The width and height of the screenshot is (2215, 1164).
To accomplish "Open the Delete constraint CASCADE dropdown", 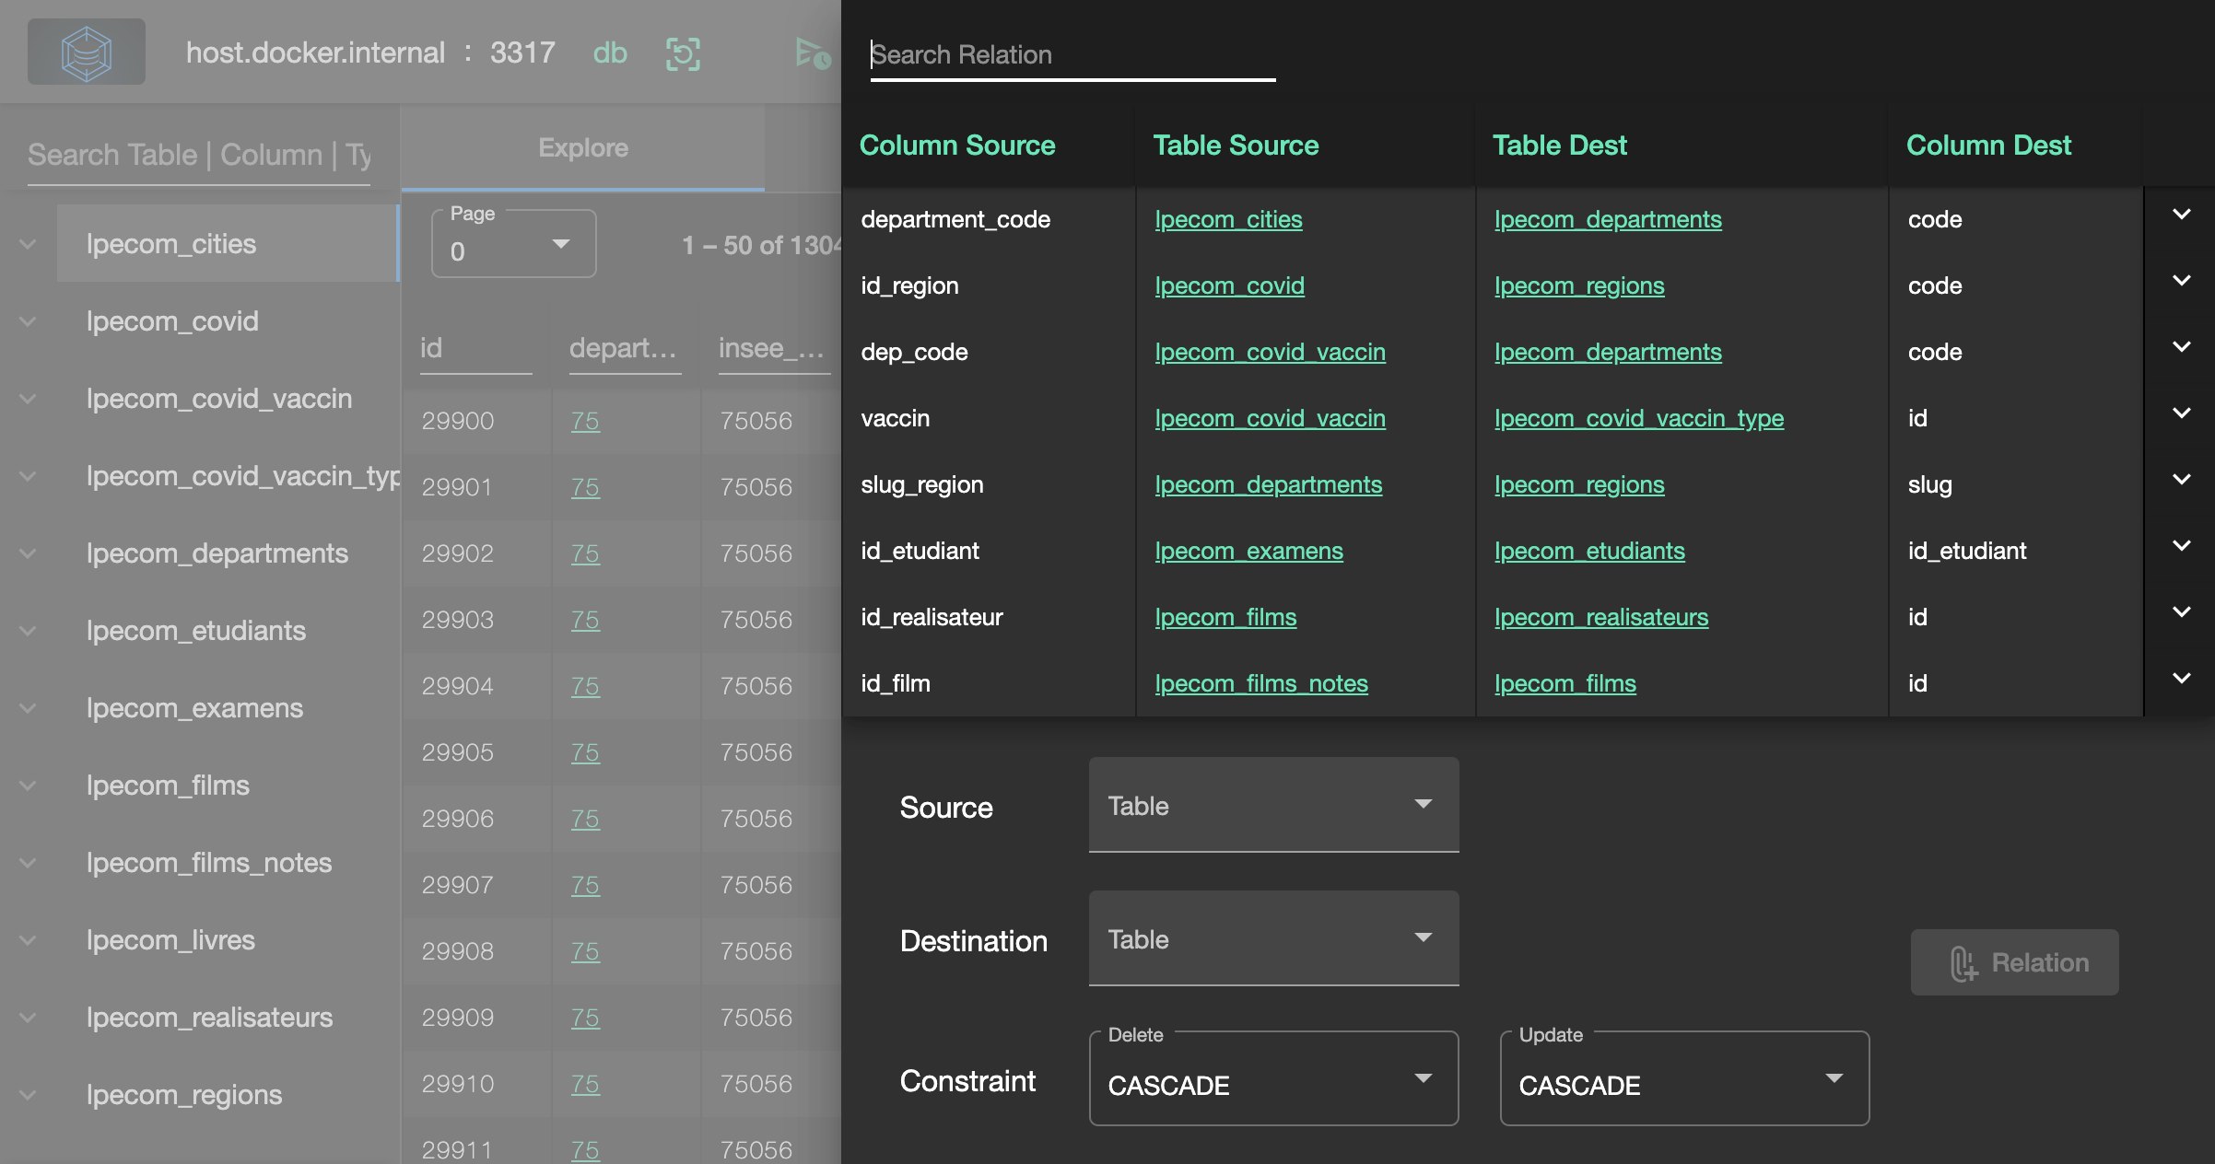I will point(1273,1079).
